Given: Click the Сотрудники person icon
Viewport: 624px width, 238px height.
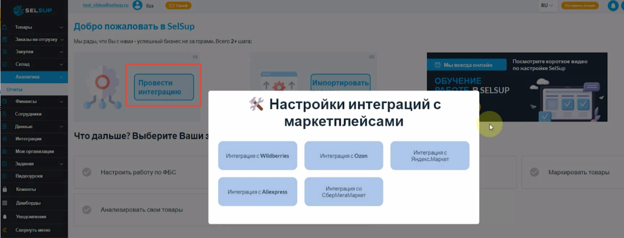Looking at the screenshot, I should pyautogui.click(x=5, y=114).
